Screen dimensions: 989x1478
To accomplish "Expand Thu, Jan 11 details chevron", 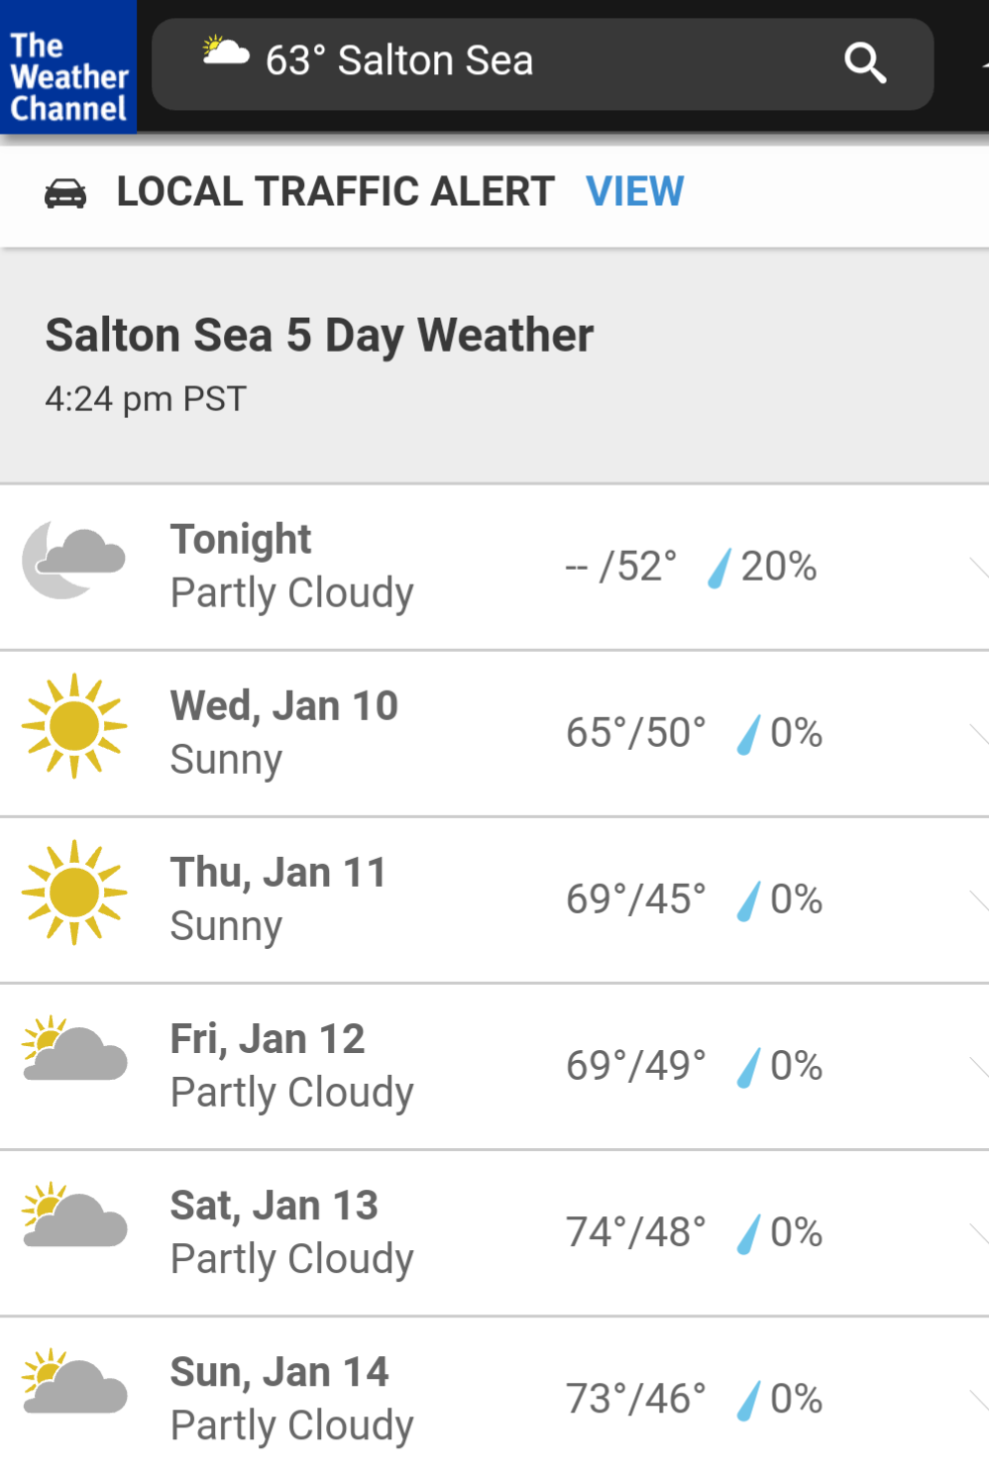I will click(979, 900).
